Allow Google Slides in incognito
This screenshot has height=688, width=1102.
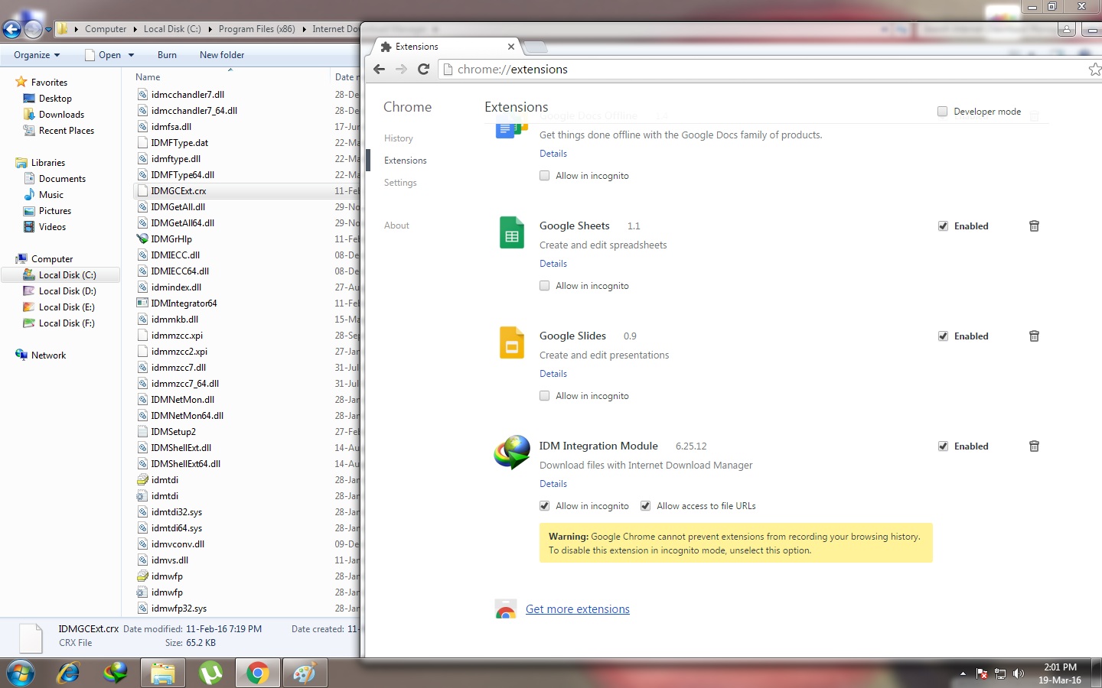pos(545,396)
